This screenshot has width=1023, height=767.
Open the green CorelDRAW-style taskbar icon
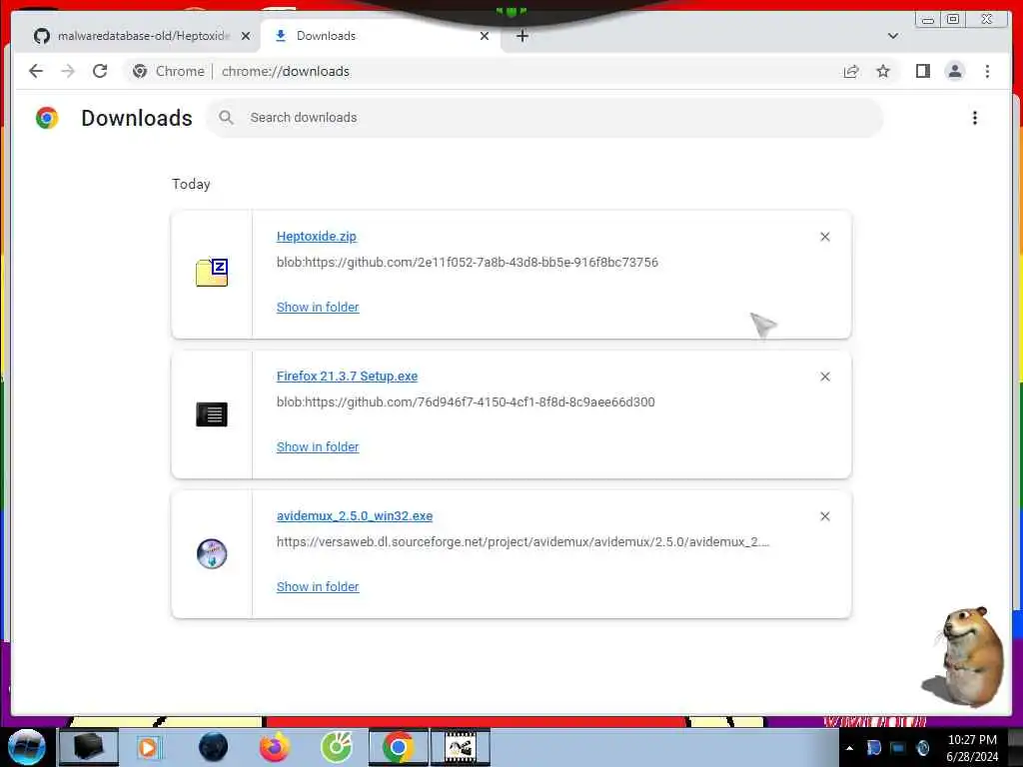337,747
